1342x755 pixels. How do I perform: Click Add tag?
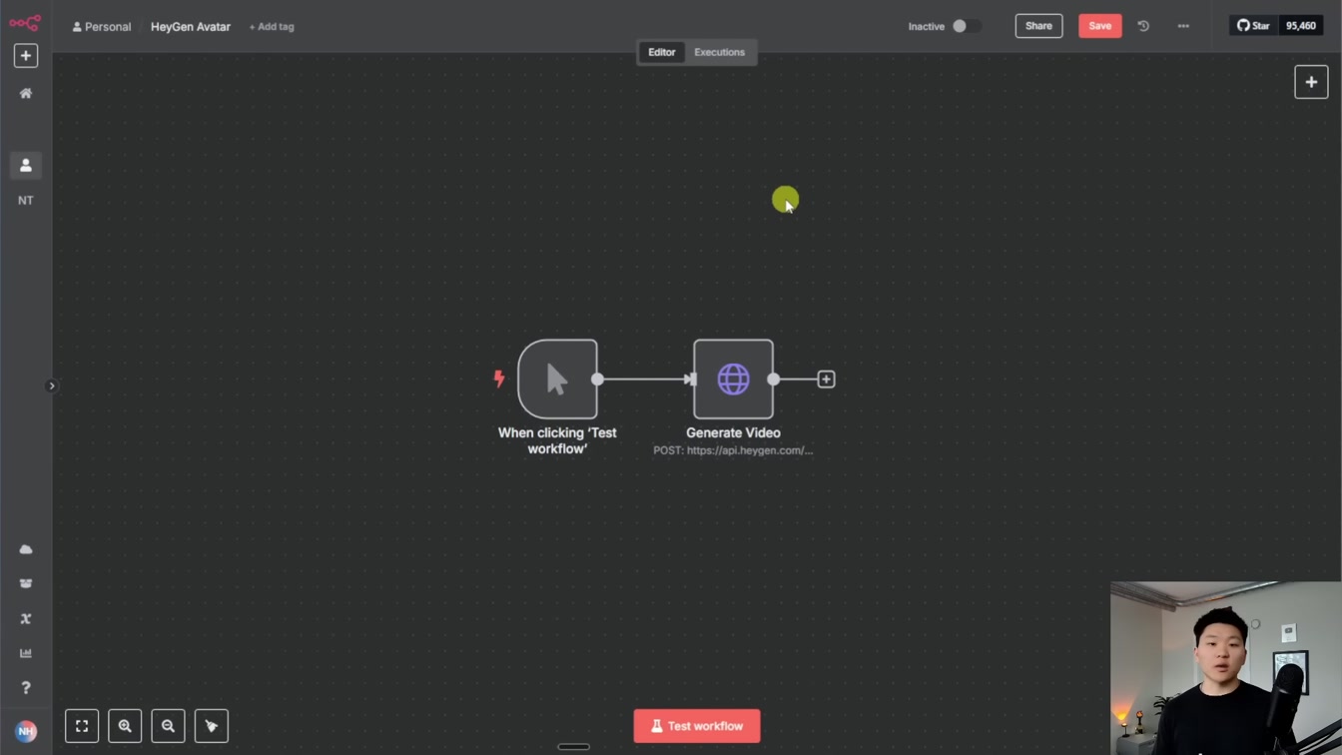[272, 27]
